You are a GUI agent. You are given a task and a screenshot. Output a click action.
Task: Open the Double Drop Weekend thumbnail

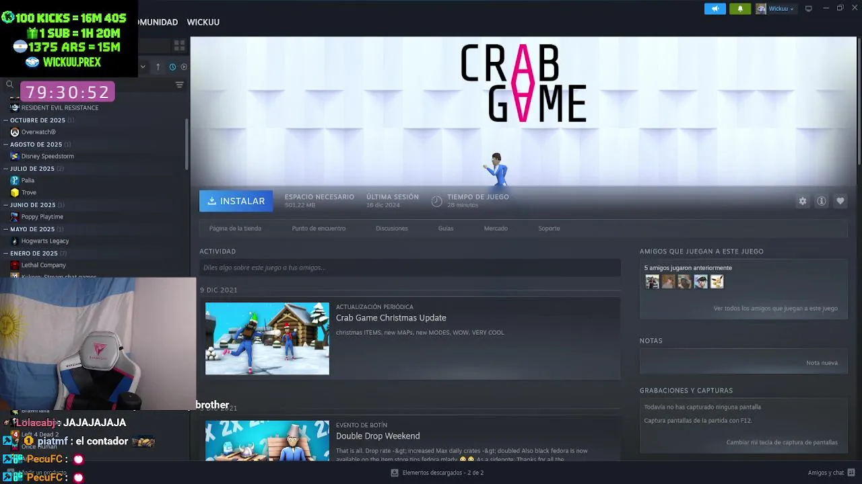pyautogui.click(x=267, y=440)
